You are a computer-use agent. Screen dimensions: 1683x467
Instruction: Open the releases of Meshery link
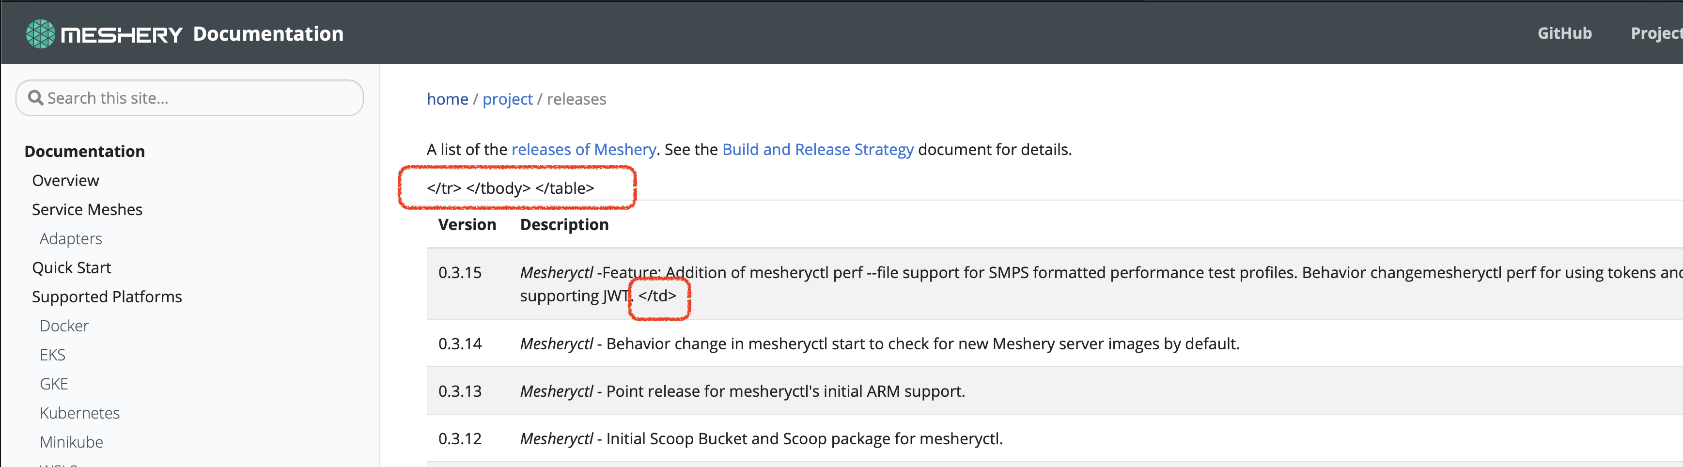pyautogui.click(x=583, y=149)
